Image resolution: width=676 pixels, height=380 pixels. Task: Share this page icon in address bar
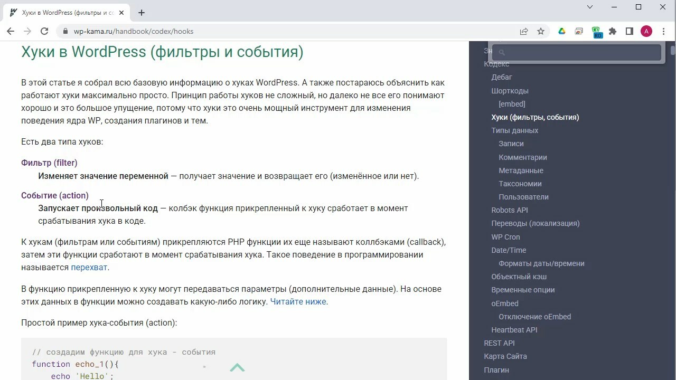524,31
